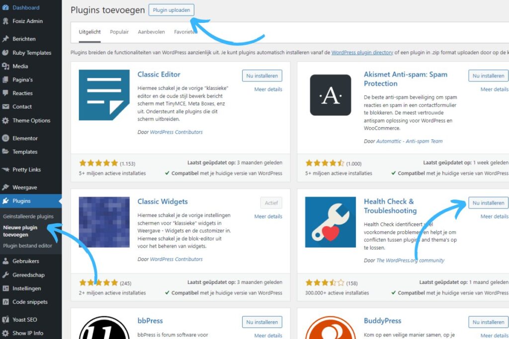The width and height of the screenshot is (509, 339).
Task: Open the WordPress plugin directory link
Action: click(x=362, y=53)
